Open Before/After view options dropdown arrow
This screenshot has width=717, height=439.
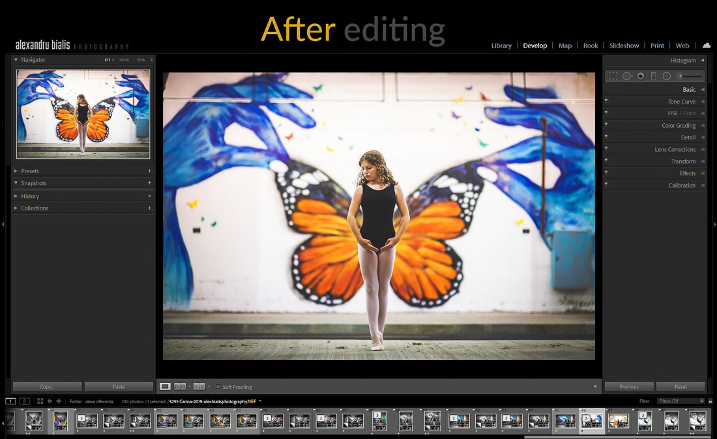point(209,387)
